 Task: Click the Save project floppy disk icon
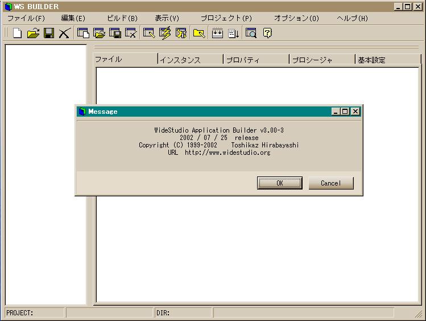point(49,33)
